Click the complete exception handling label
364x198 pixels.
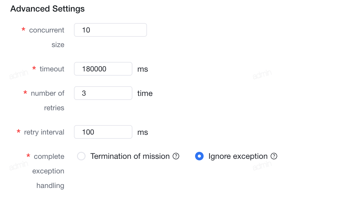tap(48, 171)
